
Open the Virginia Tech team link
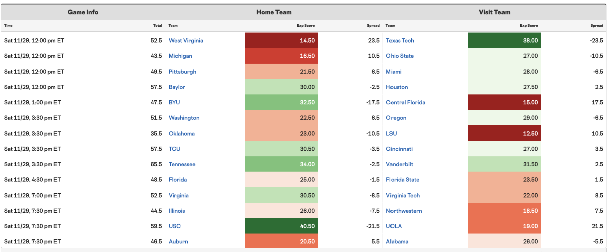point(402,195)
